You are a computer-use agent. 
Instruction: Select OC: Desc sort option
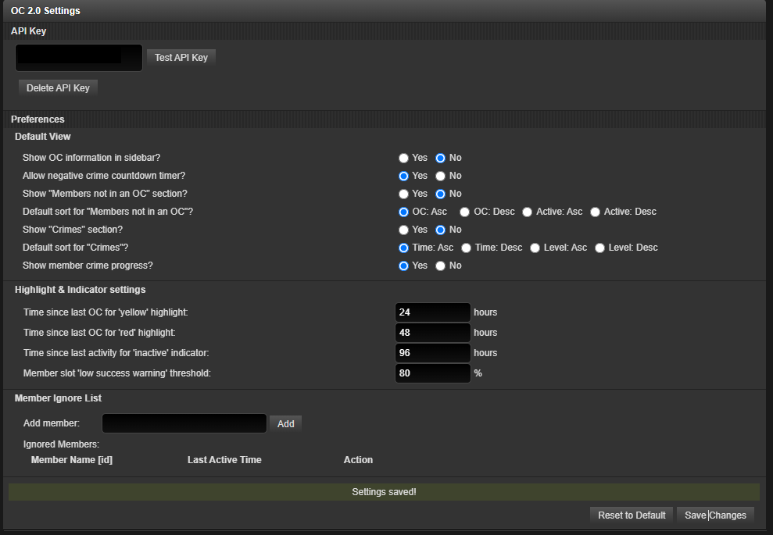click(x=464, y=212)
